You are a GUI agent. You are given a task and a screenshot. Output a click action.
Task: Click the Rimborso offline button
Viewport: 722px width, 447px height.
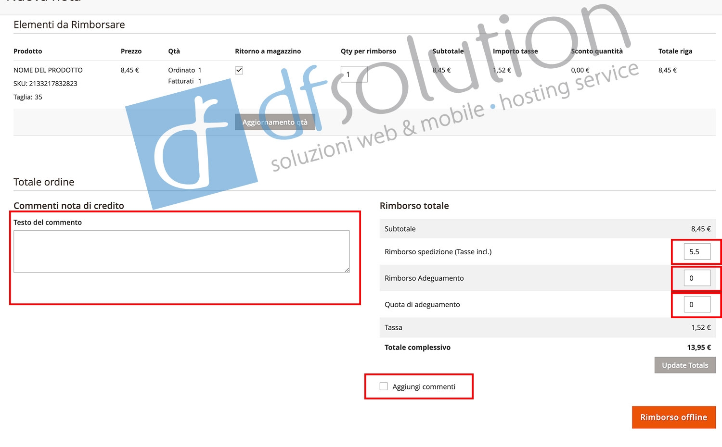click(x=674, y=417)
